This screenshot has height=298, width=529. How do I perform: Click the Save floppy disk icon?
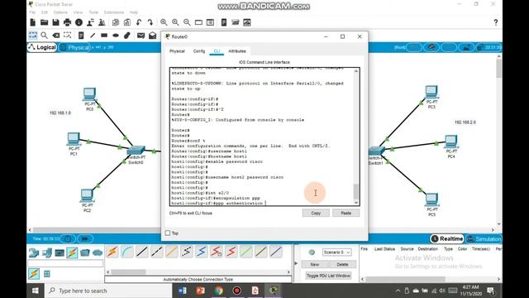pos(55,22)
